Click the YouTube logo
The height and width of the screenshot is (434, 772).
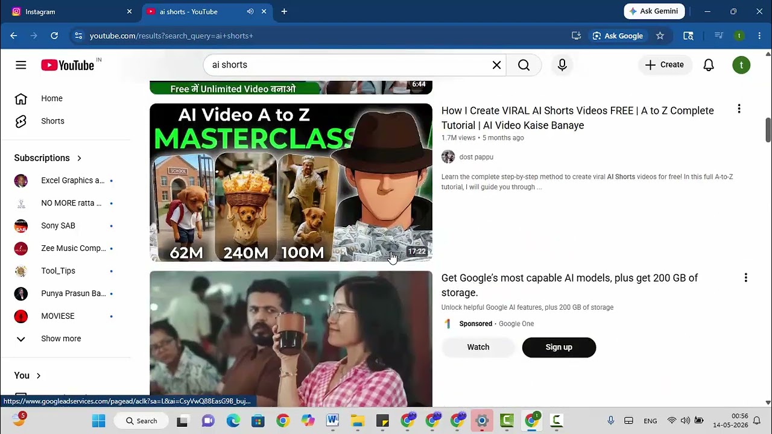[x=68, y=65]
